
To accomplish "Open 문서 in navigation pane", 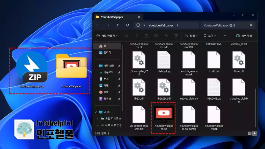I will tap(107, 79).
